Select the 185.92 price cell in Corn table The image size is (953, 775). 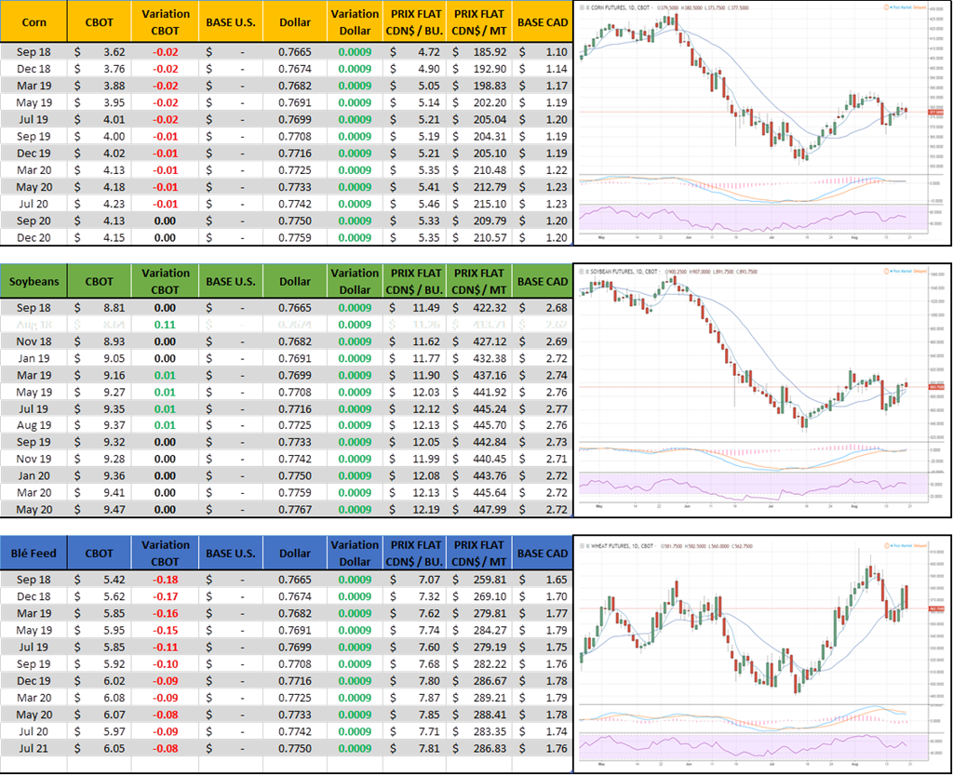click(x=478, y=53)
